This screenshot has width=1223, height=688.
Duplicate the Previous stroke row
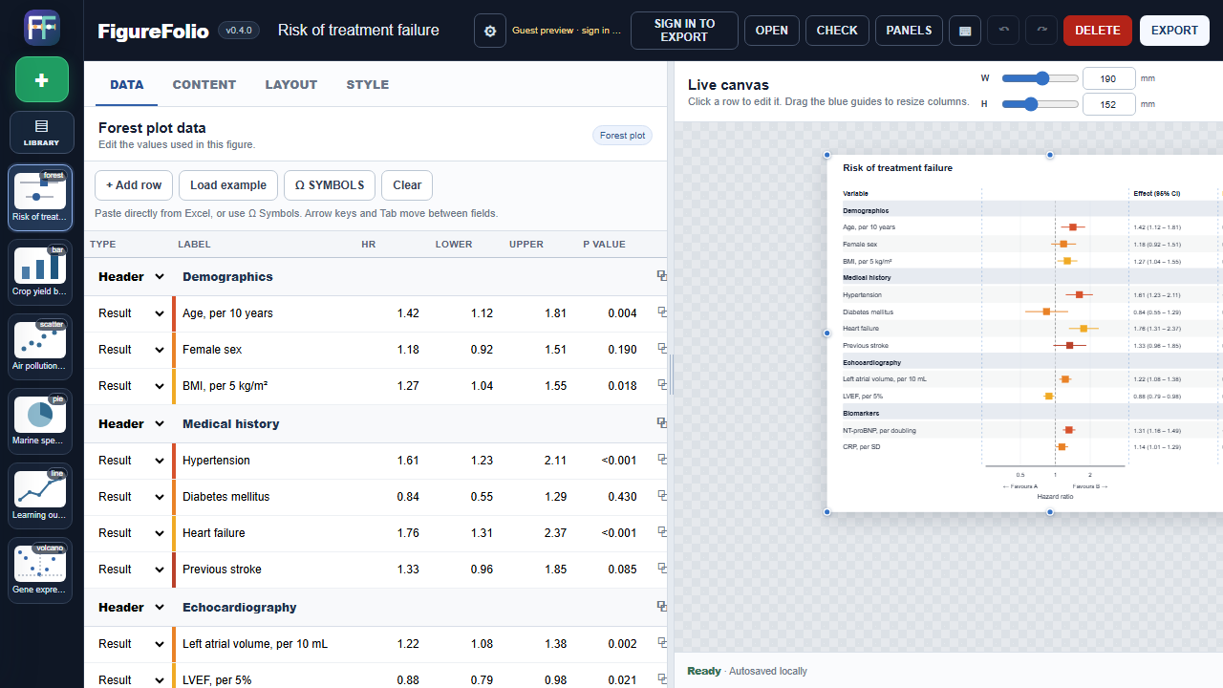(x=661, y=569)
